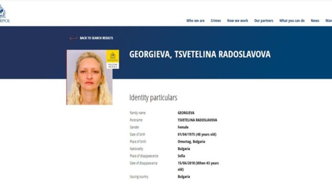Click the back arrow icon

coord(73,38)
